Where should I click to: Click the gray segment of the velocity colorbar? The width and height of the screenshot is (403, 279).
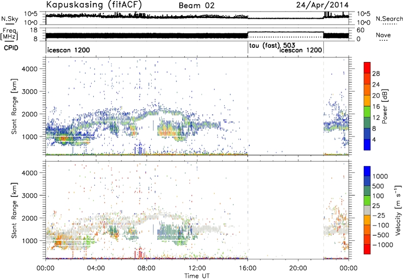[x=367, y=211]
